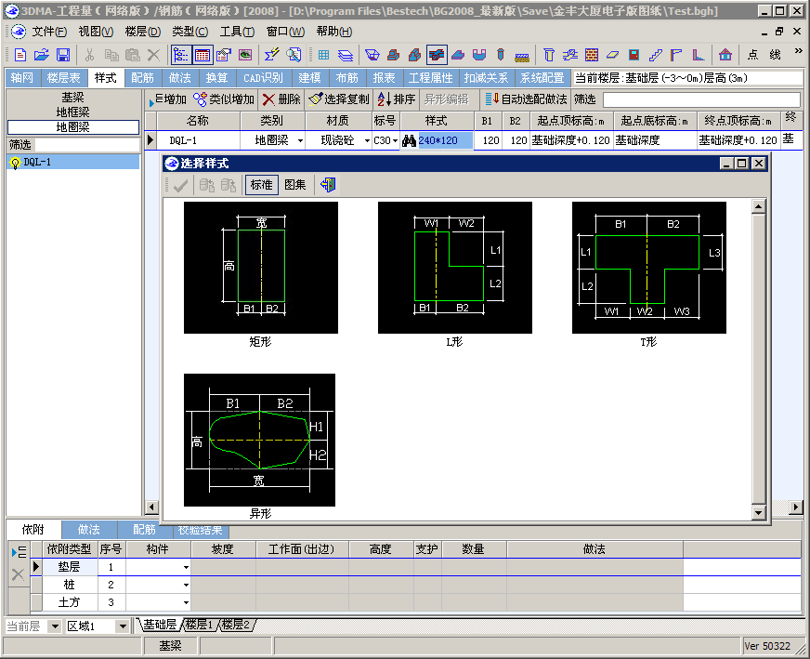
Task: Toggle the highlighted ground beam toolbar icon
Action: click(437, 55)
